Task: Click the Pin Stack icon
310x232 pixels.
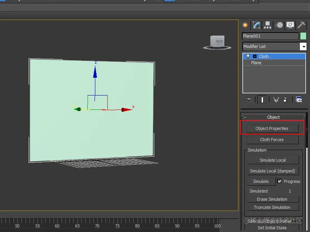Action: [248, 100]
